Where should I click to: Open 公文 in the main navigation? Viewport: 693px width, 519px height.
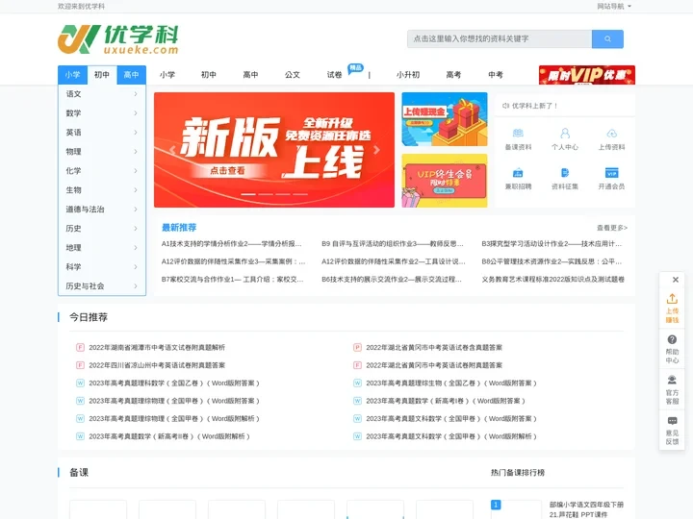(293, 75)
